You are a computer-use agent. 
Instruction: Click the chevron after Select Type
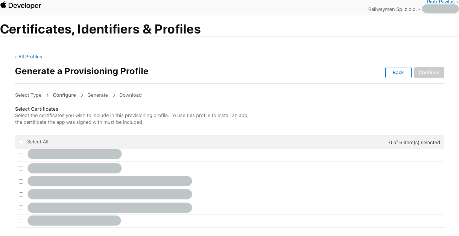click(x=47, y=95)
